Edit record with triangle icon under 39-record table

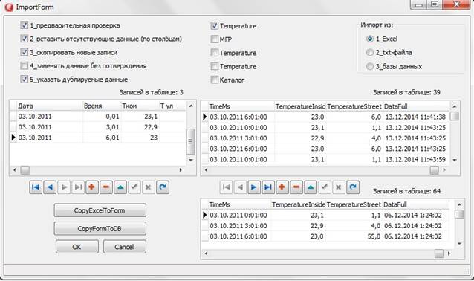[x=311, y=187]
